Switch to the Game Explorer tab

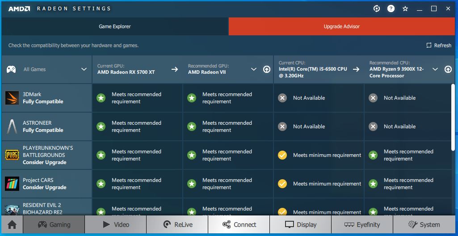click(x=115, y=26)
